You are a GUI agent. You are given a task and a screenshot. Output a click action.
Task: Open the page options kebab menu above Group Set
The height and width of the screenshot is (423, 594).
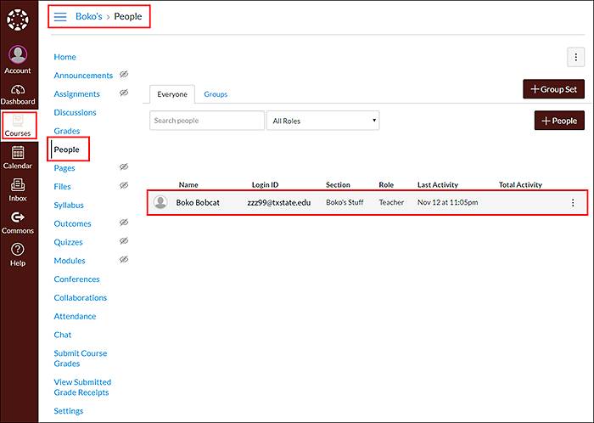coord(575,57)
